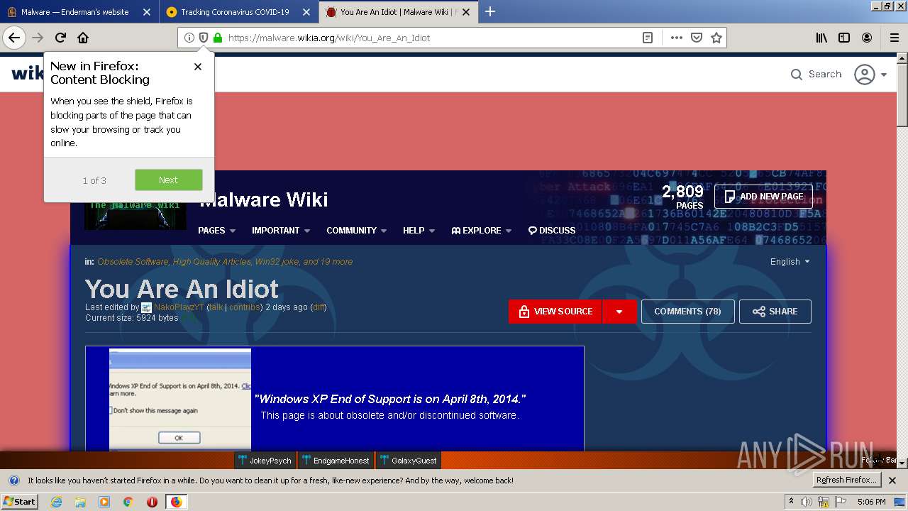Open the editor's talk page link

pyautogui.click(x=216, y=307)
